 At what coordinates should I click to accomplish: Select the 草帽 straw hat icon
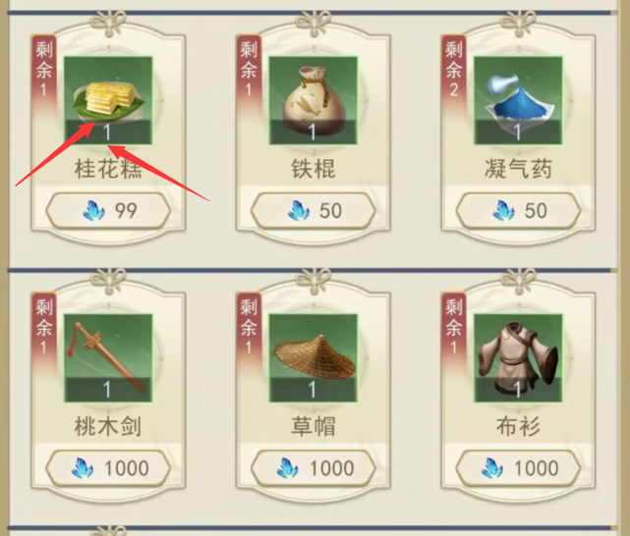[x=313, y=358]
